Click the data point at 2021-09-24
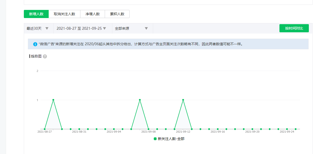 point(287,129)
